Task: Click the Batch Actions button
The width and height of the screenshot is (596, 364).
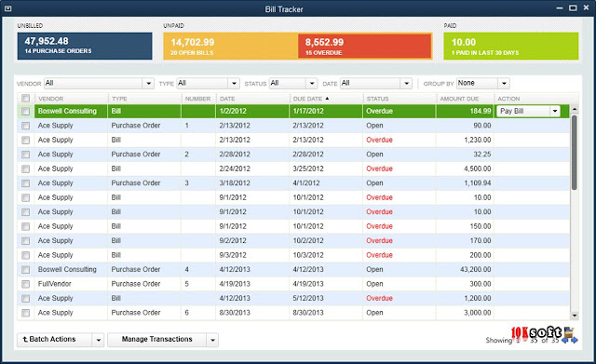Action: pyautogui.click(x=54, y=340)
